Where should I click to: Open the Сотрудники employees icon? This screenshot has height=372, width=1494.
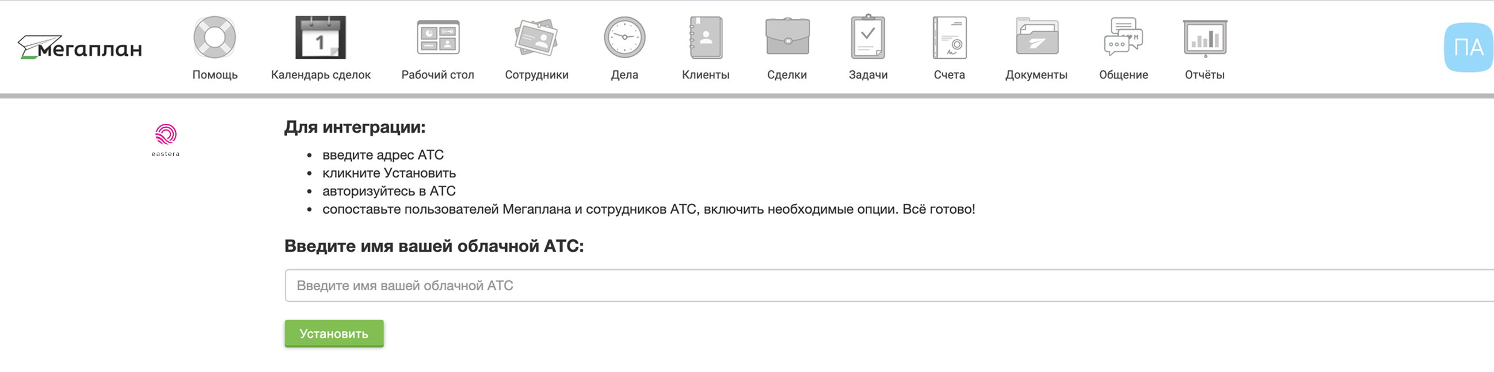coord(536,37)
